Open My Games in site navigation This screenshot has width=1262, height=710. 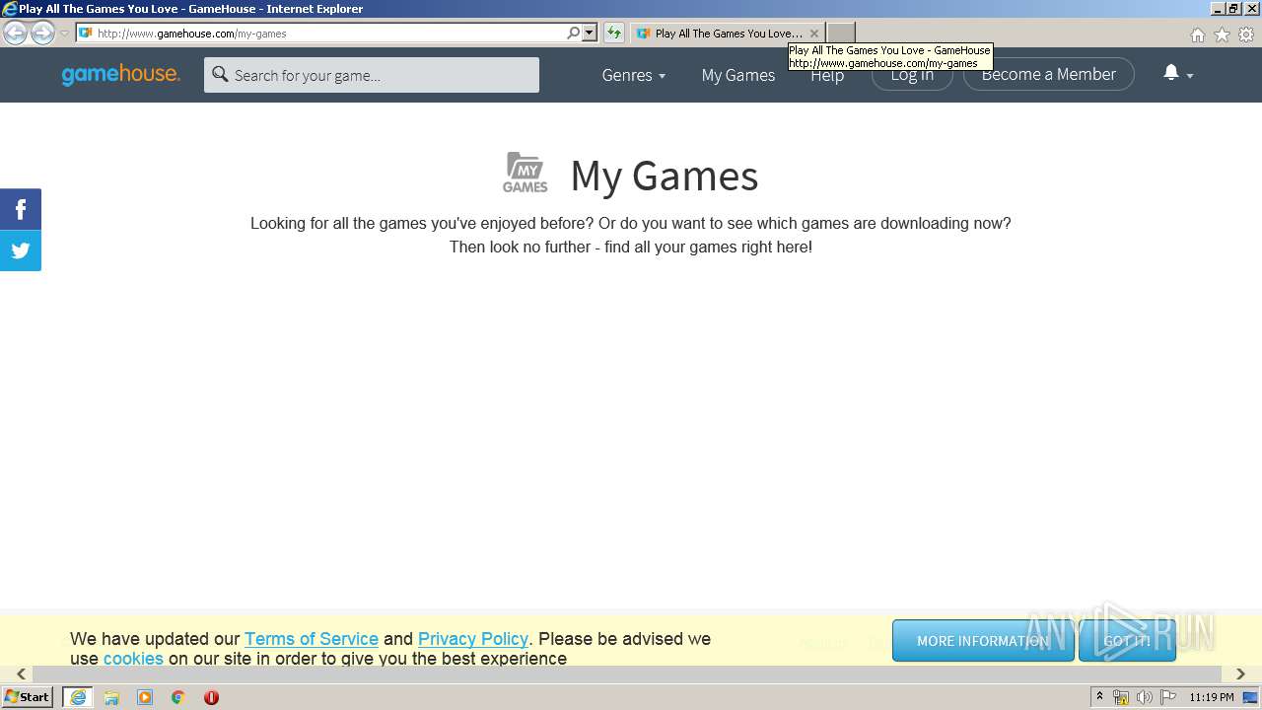coord(738,75)
